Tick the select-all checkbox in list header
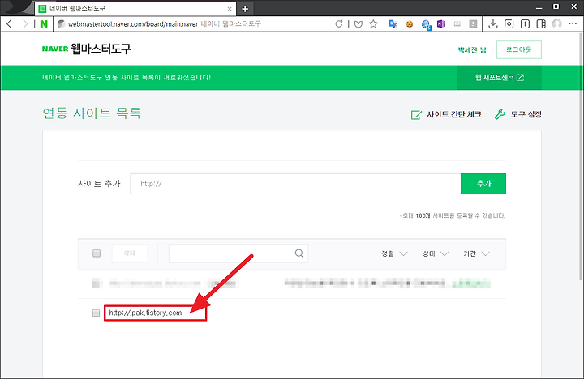The image size is (584, 379). coord(97,253)
